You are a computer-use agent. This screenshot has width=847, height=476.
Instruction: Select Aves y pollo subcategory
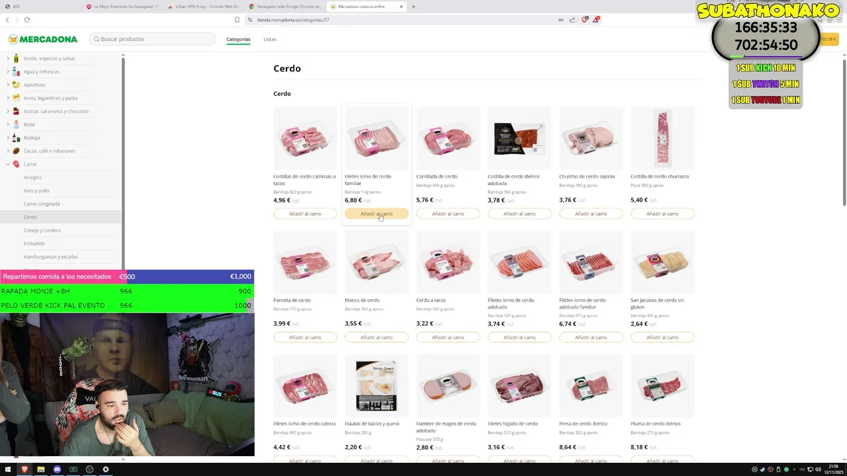tap(36, 190)
